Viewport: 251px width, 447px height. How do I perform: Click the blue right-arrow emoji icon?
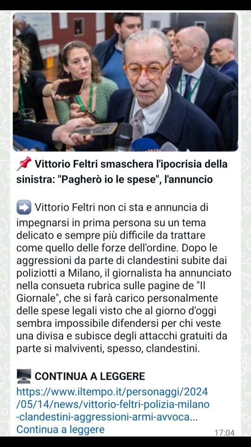coord(24,207)
